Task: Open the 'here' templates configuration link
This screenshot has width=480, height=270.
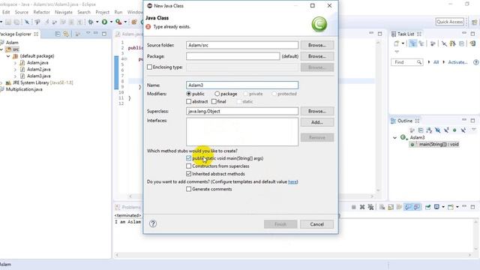Action: pyautogui.click(x=292, y=181)
